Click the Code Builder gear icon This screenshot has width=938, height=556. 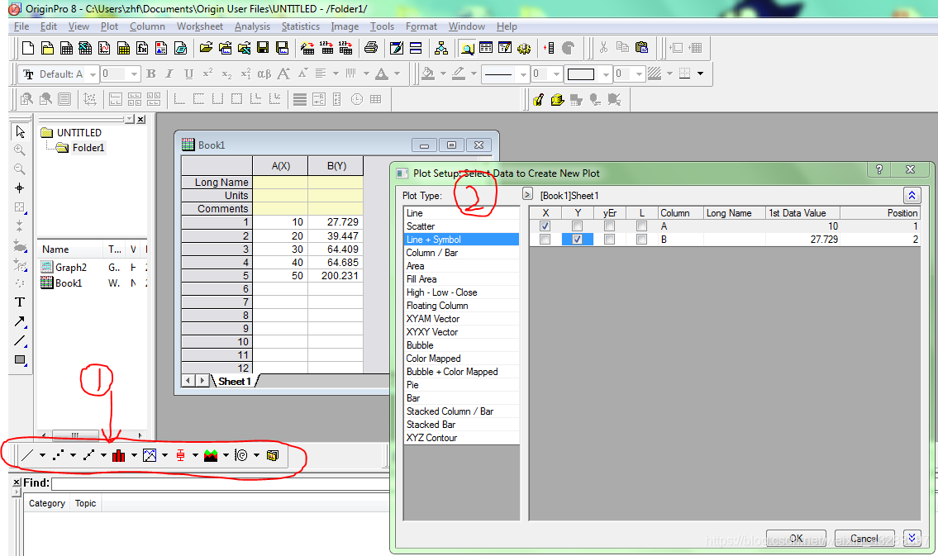tap(524, 49)
